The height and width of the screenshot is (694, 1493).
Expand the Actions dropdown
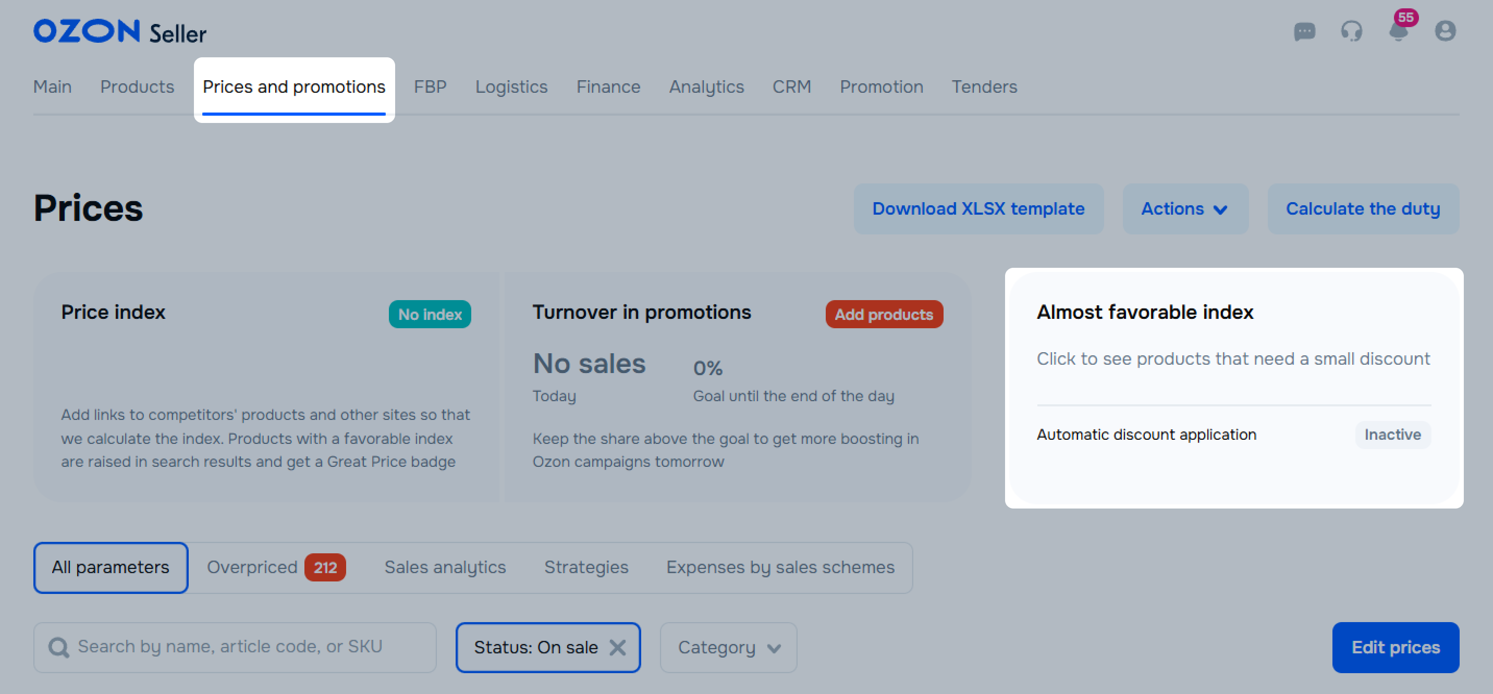pos(1185,208)
